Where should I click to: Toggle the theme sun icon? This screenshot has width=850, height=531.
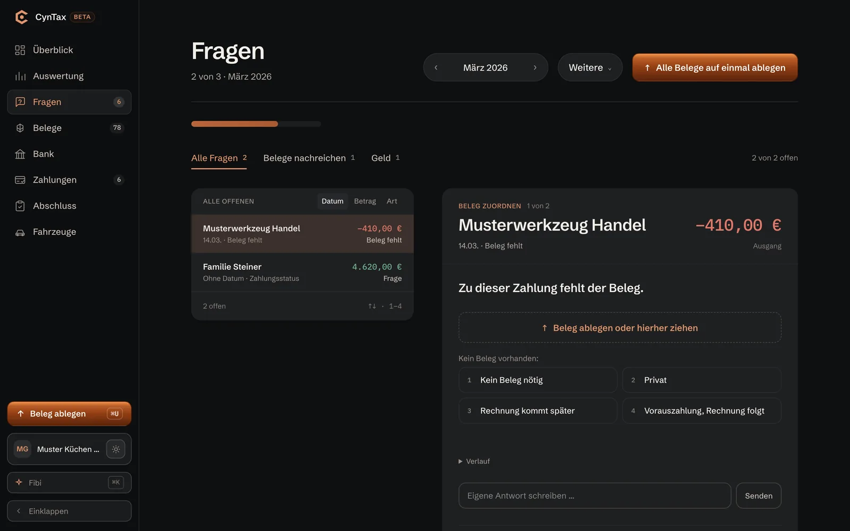(x=116, y=449)
